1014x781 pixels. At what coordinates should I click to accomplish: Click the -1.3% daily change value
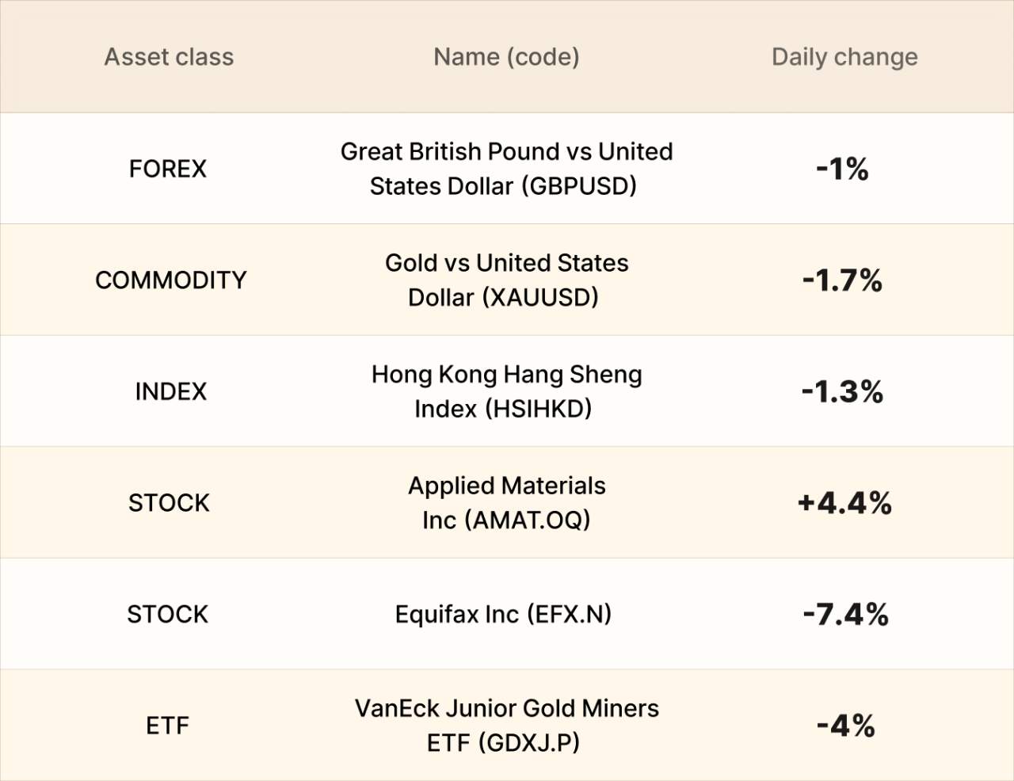842,391
